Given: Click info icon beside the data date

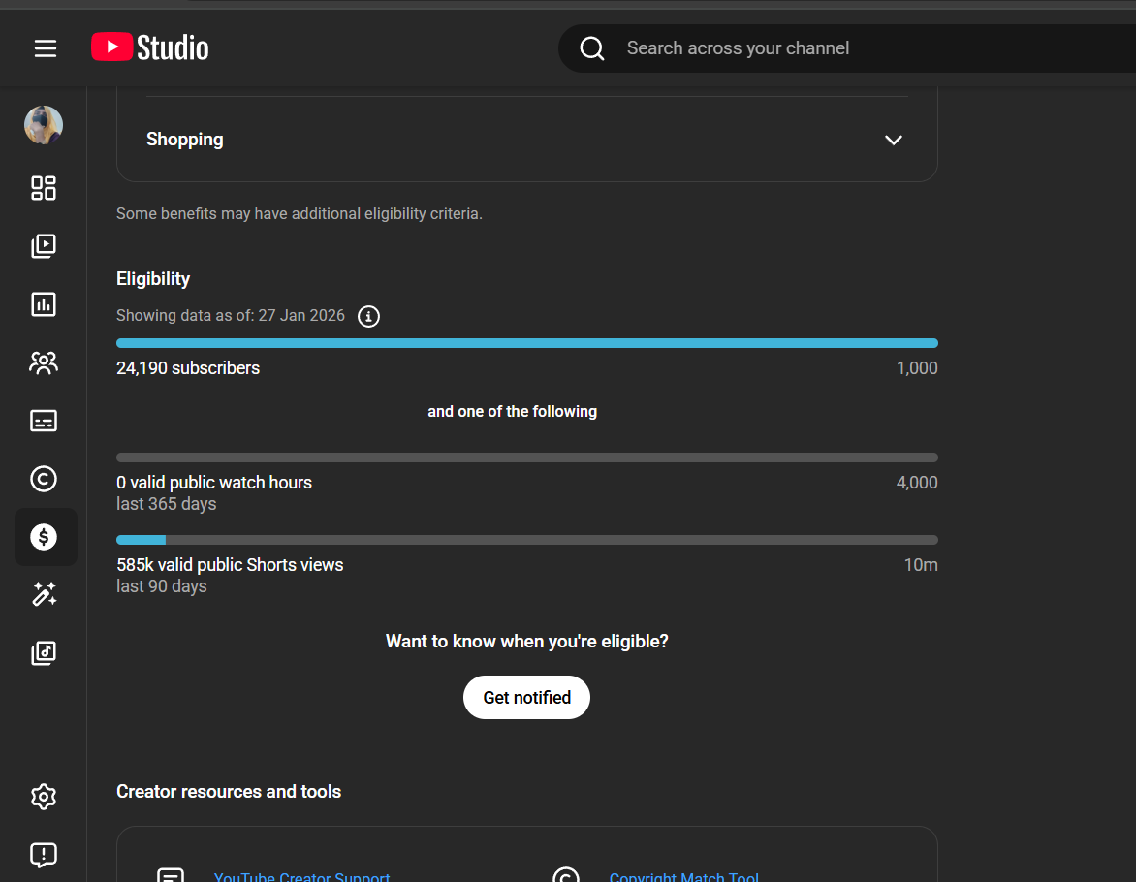Looking at the screenshot, I should [368, 316].
